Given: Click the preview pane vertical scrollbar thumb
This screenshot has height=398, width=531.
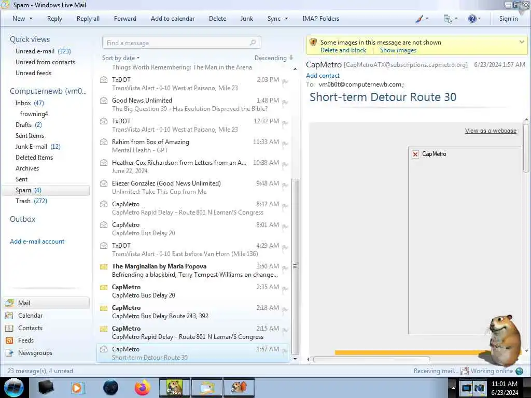Looking at the screenshot, I should click(x=526, y=148).
